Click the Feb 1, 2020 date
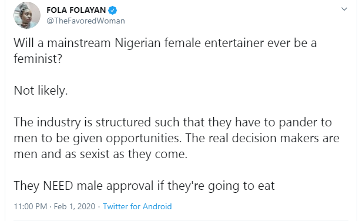 pos(75,206)
